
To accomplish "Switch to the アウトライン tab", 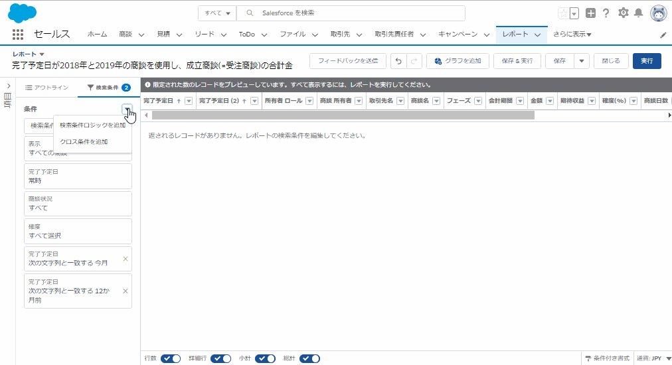I will coord(46,88).
